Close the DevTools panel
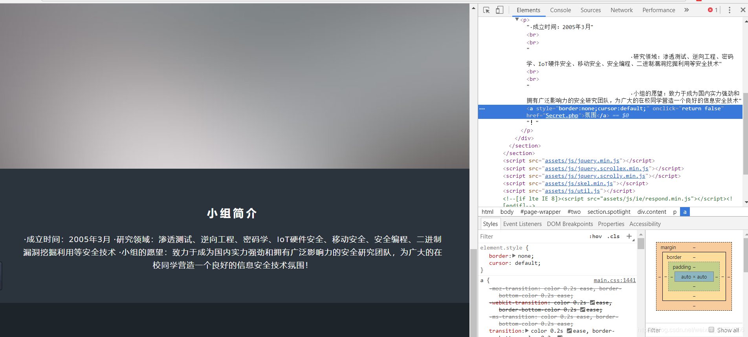Image resolution: width=748 pixels, height=337 pixels. (743, 10)
